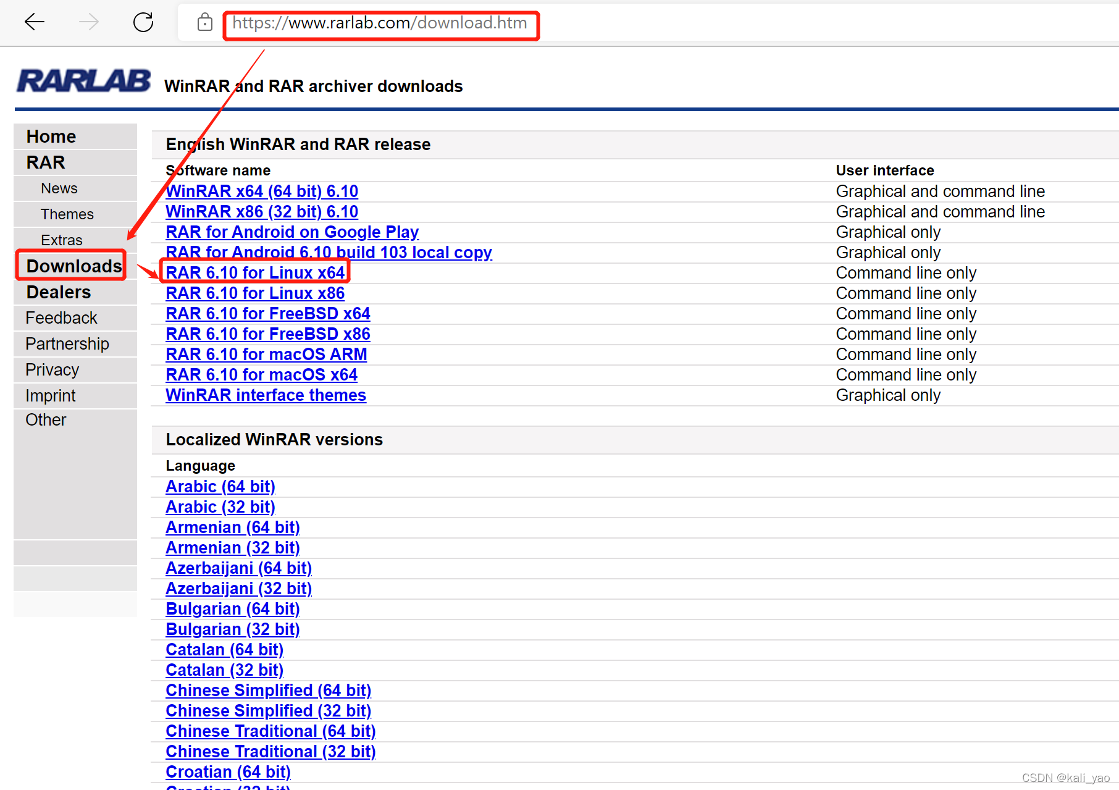The width and height of the screenshot is (1119, 790).
Task: Download RAR for Android 6.10 local copy
Action: (329, 253)
